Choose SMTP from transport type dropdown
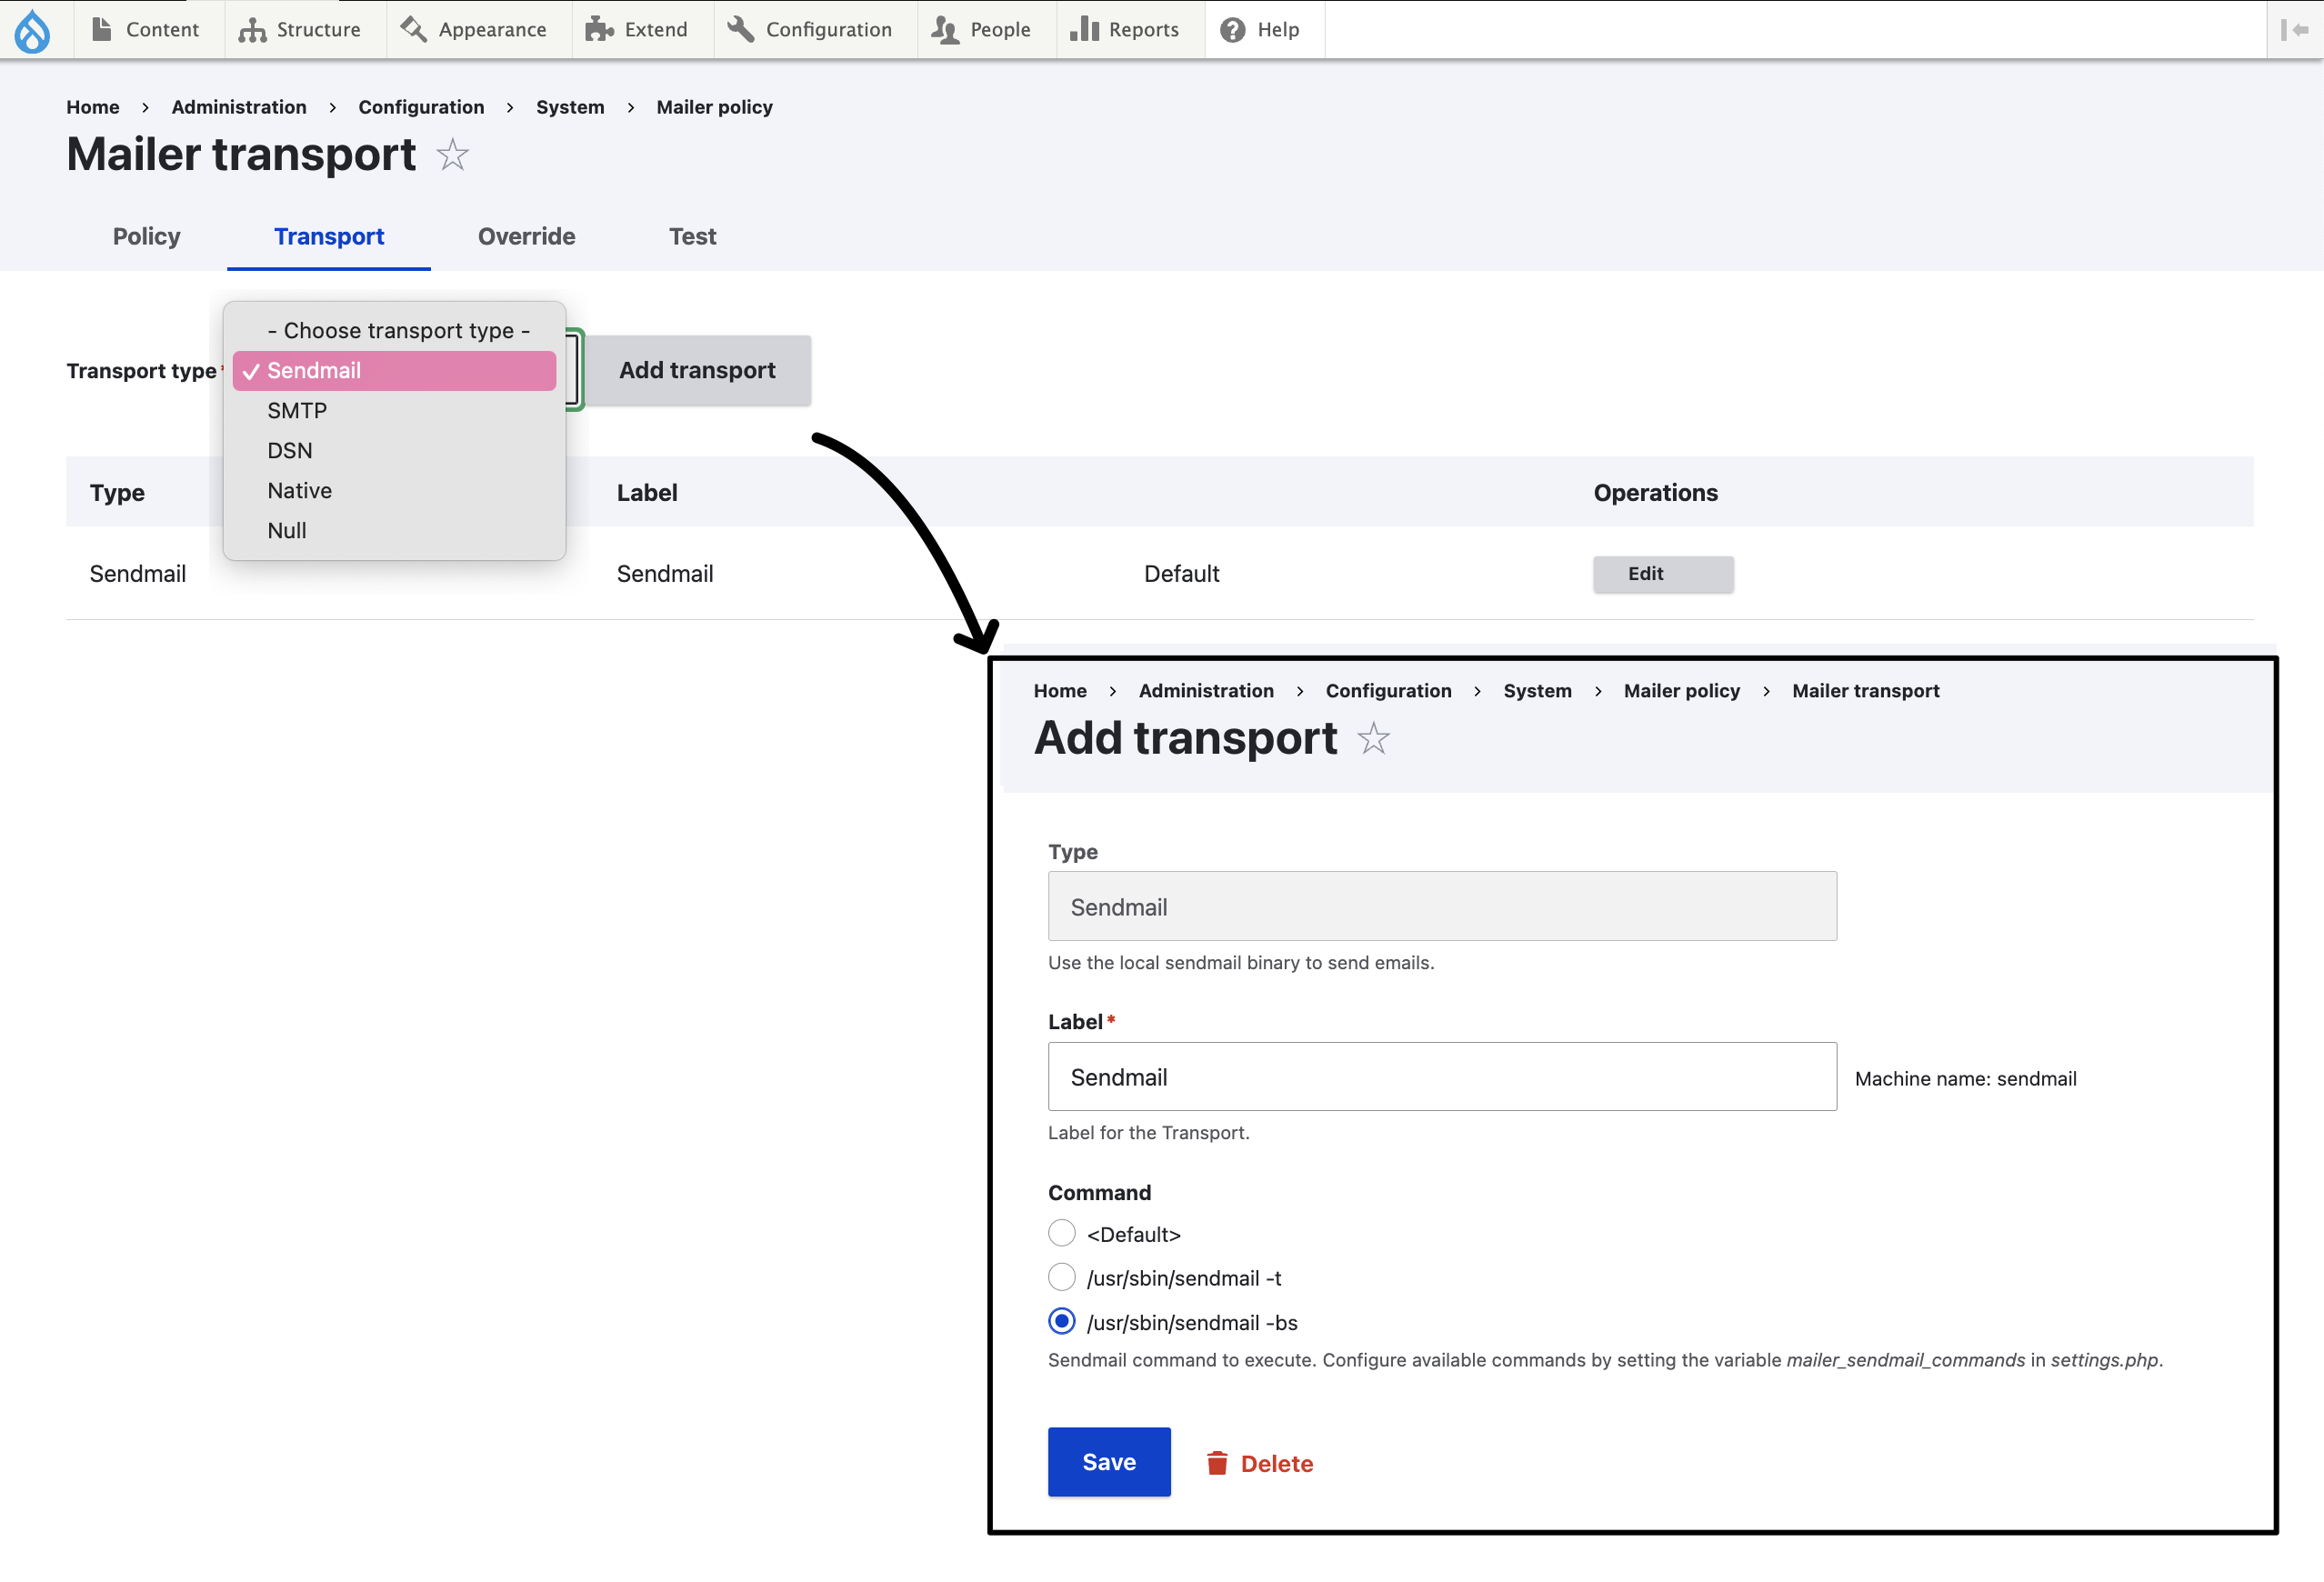Viewport: 2324px width, 1582px height. point(297,410)
